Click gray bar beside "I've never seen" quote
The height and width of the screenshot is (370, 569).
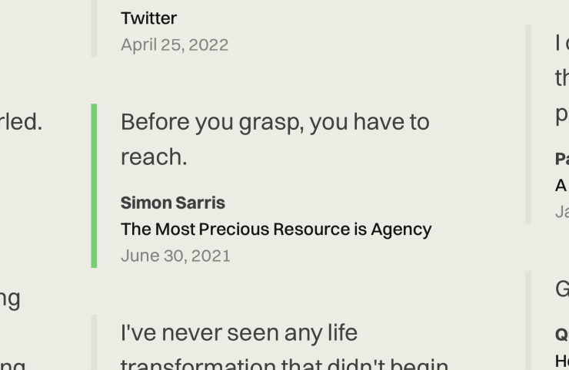tap(94, 342)
